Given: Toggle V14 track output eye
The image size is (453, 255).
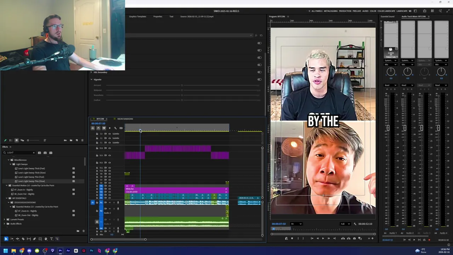Looking at the screenshot, I should coord(109,148).
